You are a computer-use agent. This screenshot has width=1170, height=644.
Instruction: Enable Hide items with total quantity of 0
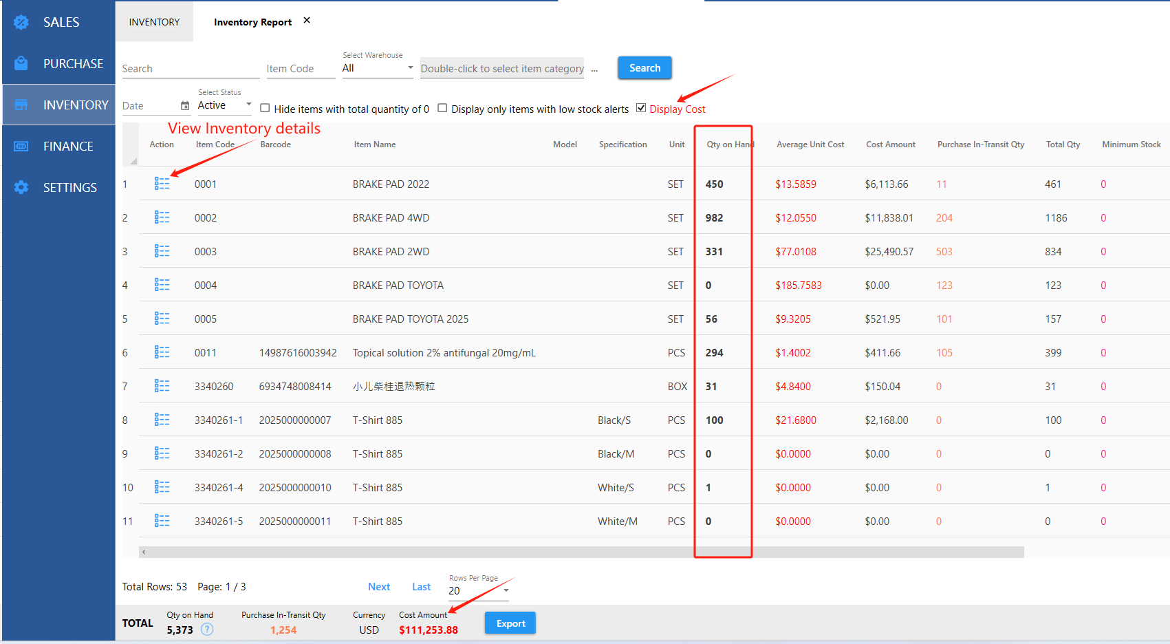click(265, 108)
